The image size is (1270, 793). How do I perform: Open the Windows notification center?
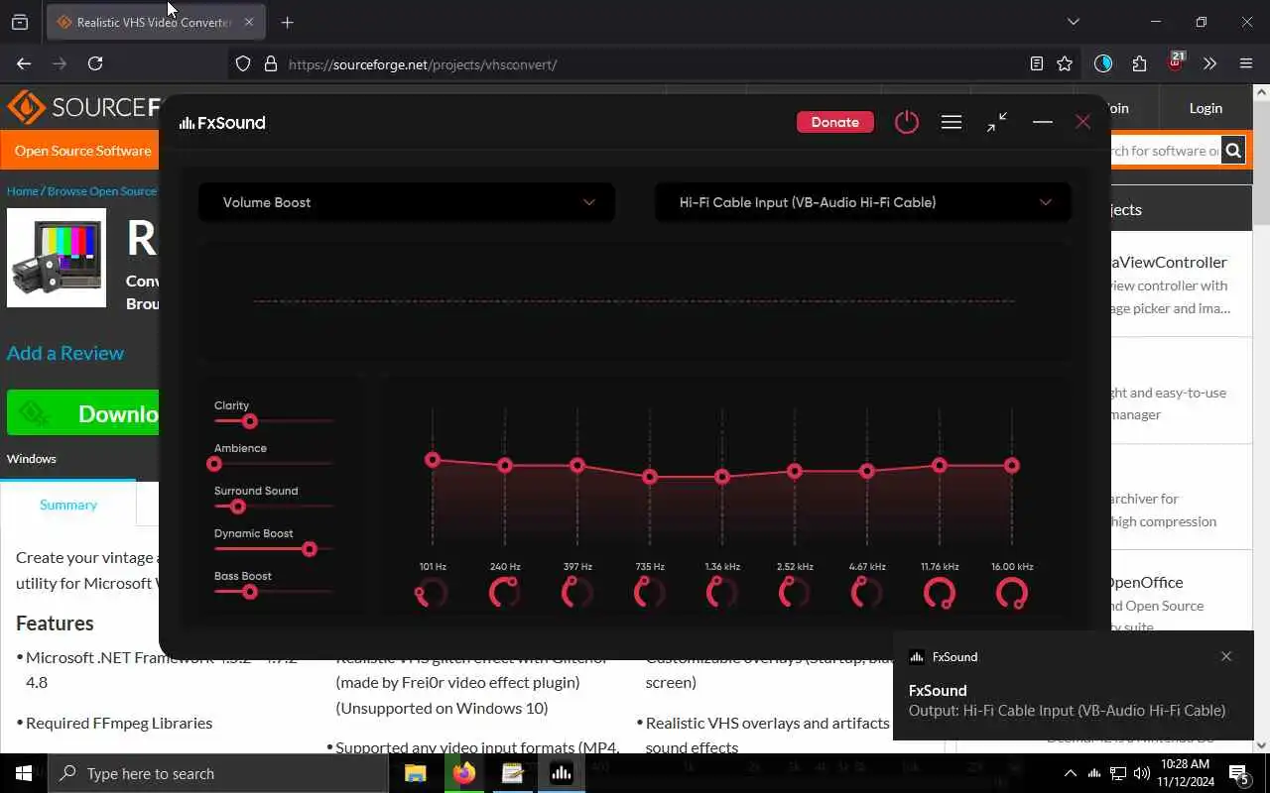tap(1238, 773)
